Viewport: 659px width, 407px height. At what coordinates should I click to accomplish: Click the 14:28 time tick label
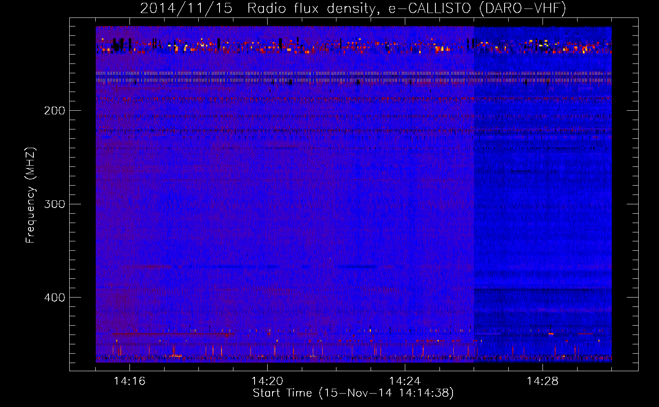tap(543, 381)
